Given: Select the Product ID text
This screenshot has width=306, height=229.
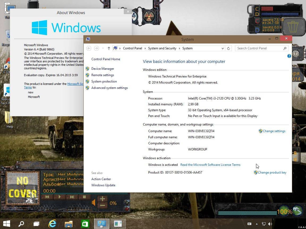Looking at the screenshot, I should pyautogui.click(x=175, y=172).
